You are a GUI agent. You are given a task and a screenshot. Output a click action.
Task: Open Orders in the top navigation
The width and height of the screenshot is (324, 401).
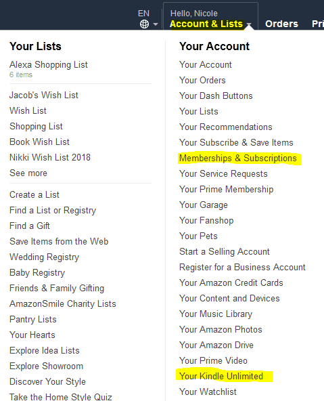pyautogui.click(x=281, y=24)
